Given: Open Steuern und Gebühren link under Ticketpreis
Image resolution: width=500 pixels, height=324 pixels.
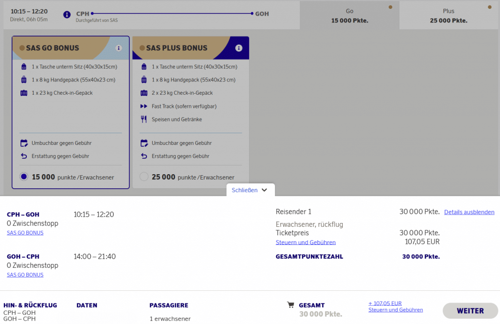Looking at the screenshot, I should coord(306,243).
